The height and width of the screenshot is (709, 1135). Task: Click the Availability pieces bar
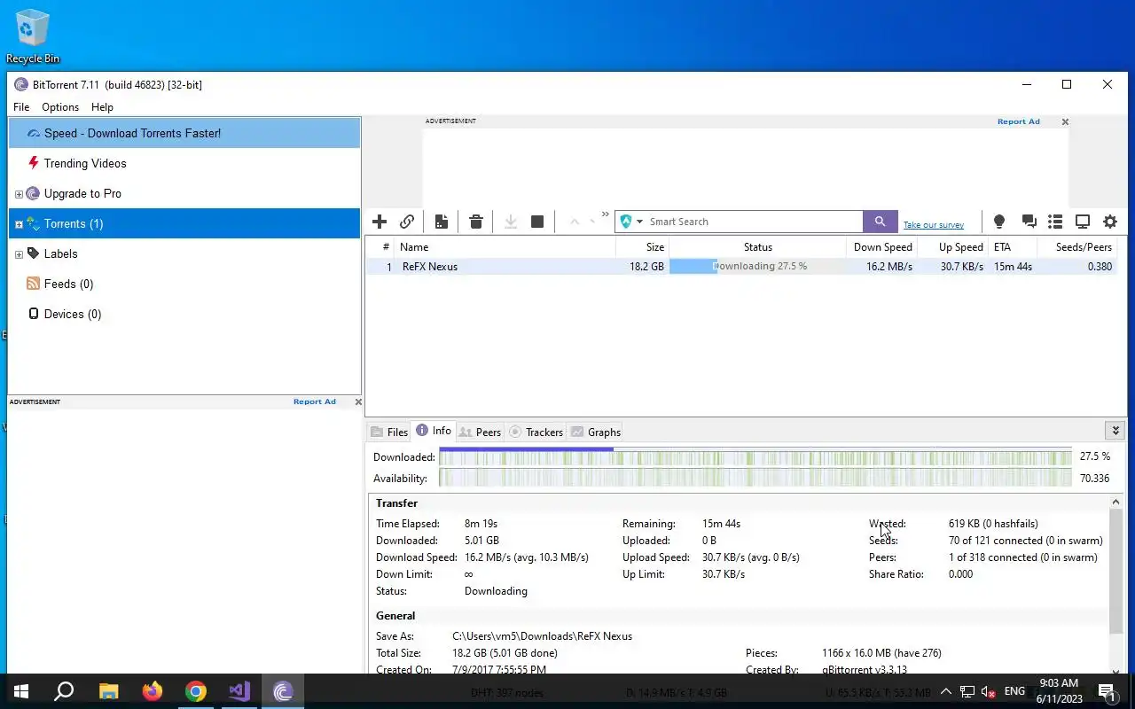point(755,479)
